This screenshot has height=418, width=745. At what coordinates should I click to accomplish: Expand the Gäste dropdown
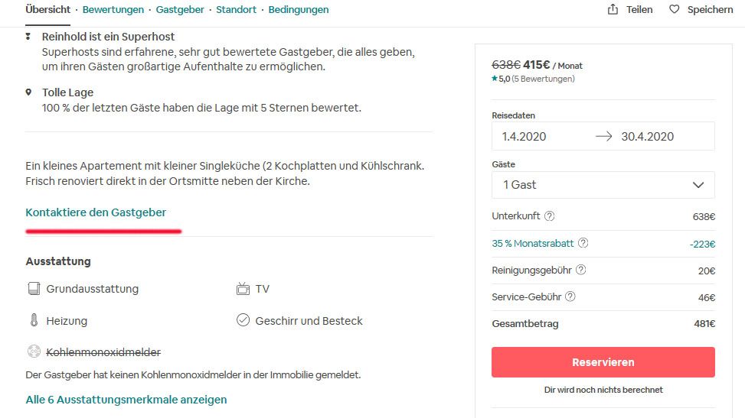click(603, 185)
